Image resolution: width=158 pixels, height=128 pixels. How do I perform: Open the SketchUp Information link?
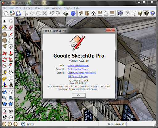pyautogui.click(x=78, y=66)
